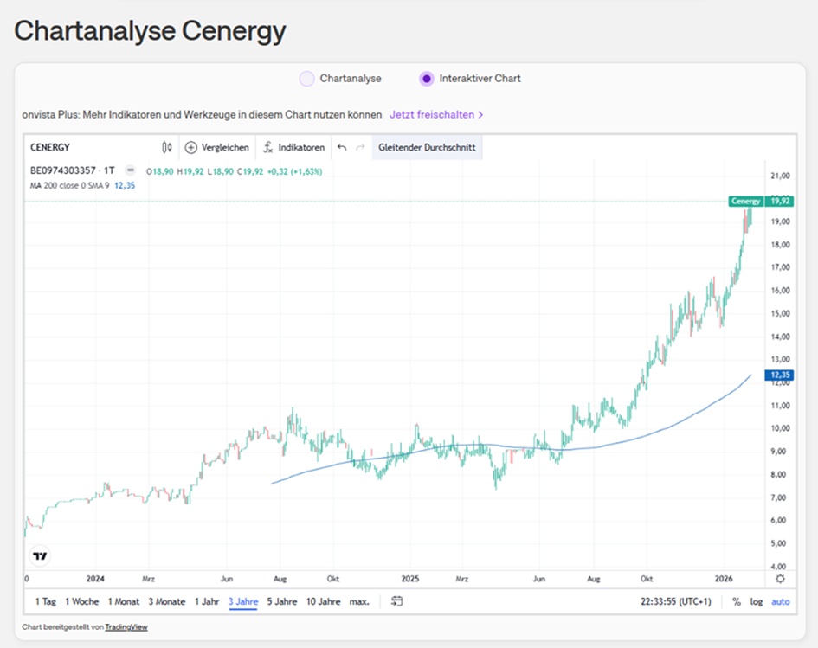Click the redo arrow in chart toolbar
The width and height of the screenshot is (818, 648).
tap(360, 148)
